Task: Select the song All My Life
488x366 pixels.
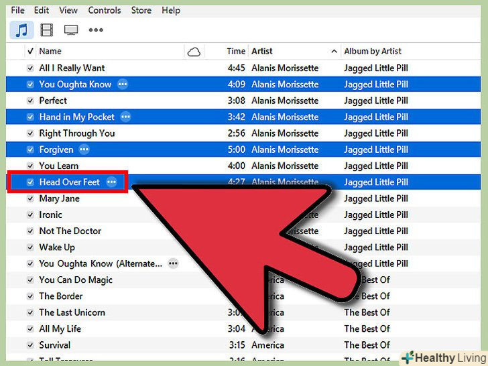Action: point(60,329)
